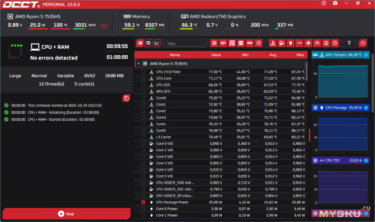Click the red Stop test button
The height and width of the screenshot is (222, 375).
66,214
